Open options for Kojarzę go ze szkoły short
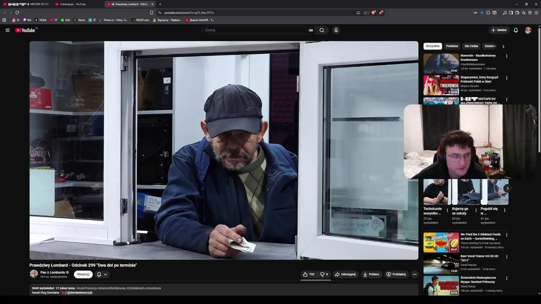 [x=476, y=210]
